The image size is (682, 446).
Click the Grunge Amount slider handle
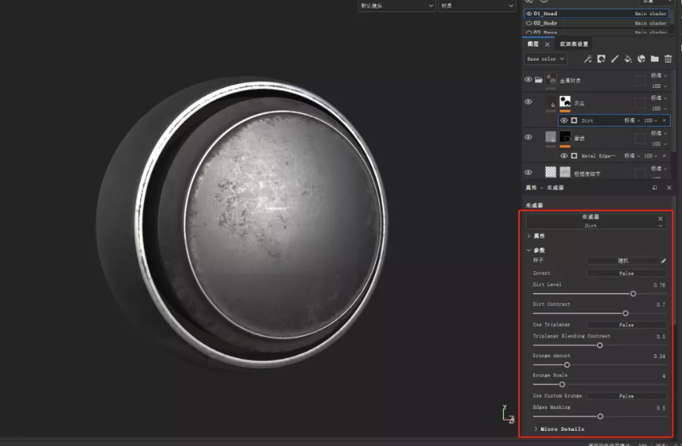(567, 365)
